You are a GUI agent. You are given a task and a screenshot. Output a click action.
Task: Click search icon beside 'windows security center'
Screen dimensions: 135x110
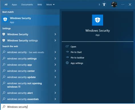click(x=4, y=71)
